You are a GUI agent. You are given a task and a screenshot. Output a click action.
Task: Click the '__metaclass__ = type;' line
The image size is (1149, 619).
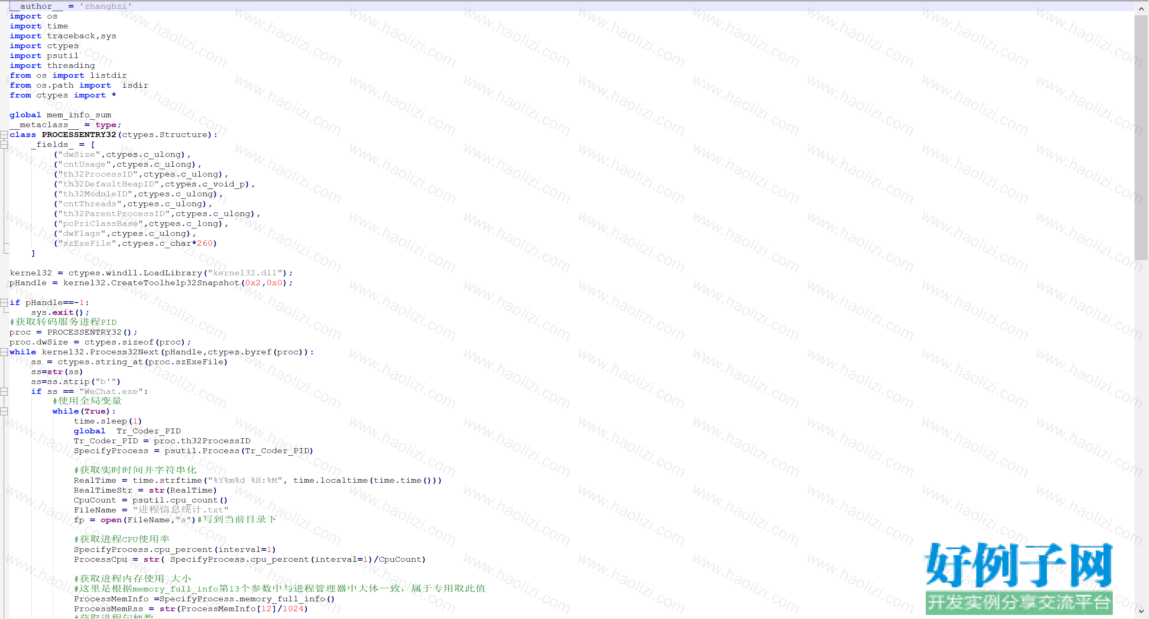pyautogui.click(x=65, y=125)
